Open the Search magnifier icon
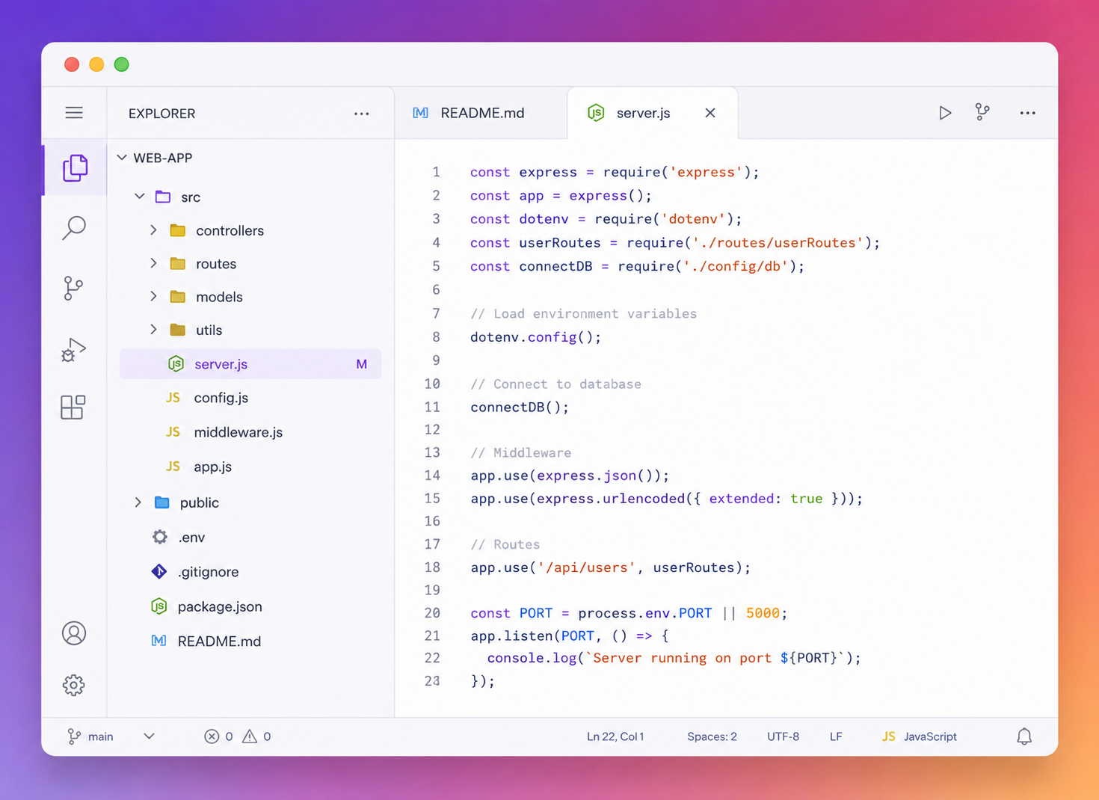1099x800 pixels. (x=74, y=227)
